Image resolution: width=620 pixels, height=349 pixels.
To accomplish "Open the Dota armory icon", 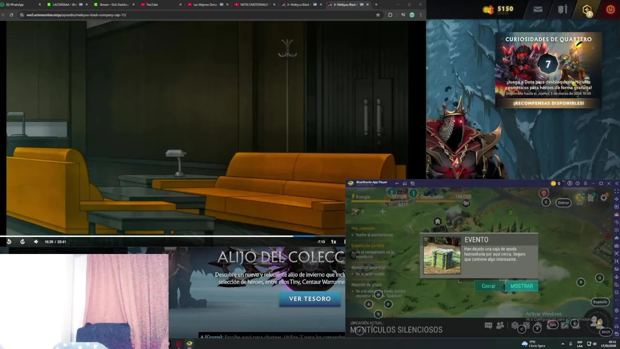I will coord(562,9).
